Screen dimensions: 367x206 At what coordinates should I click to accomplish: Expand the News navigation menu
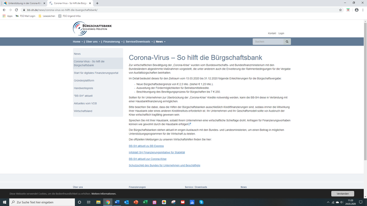(x=161, y=42)
